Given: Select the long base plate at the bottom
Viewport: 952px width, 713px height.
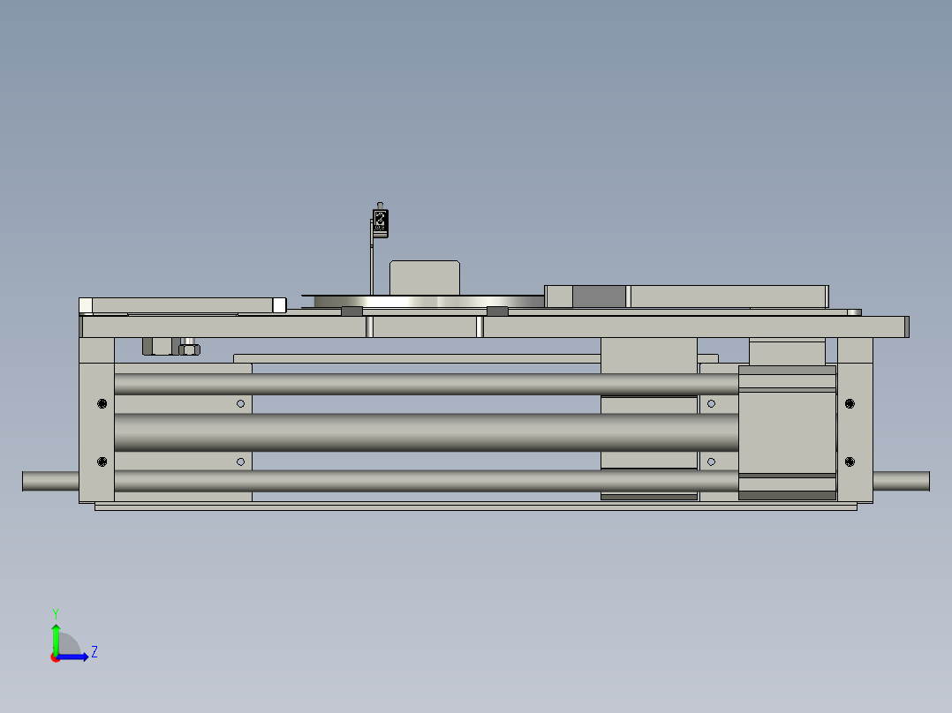Looking at the screenshot, I should [476, 507].
